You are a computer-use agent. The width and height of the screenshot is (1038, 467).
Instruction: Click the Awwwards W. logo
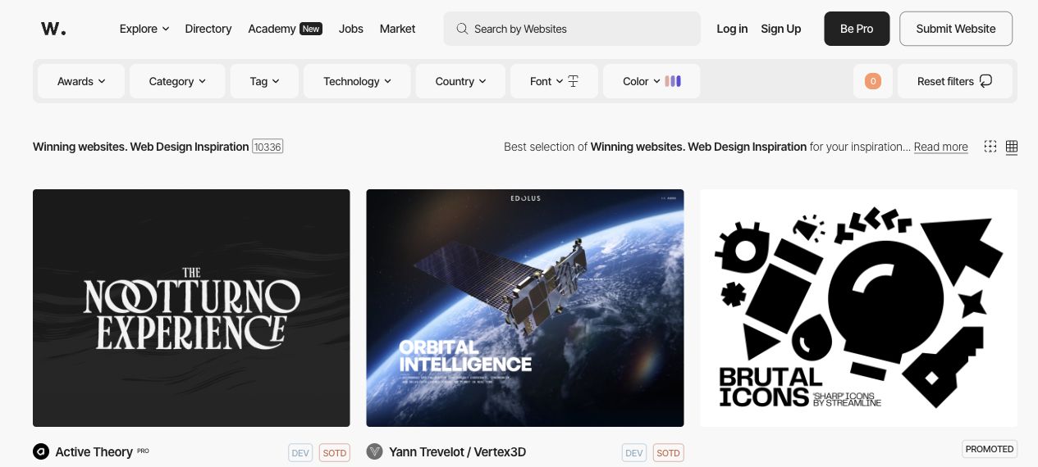53,29
